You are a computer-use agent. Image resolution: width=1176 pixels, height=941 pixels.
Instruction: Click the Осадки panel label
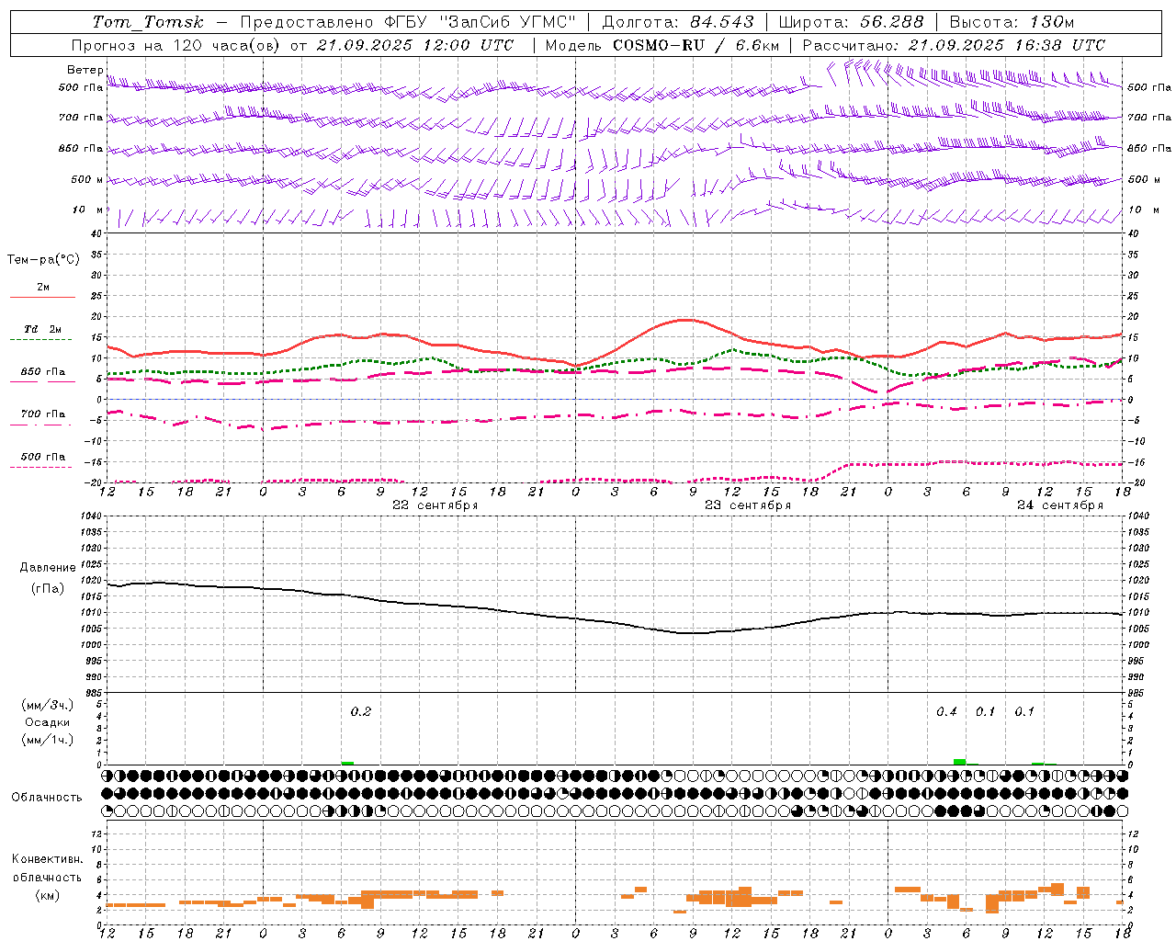pos(48,722)
